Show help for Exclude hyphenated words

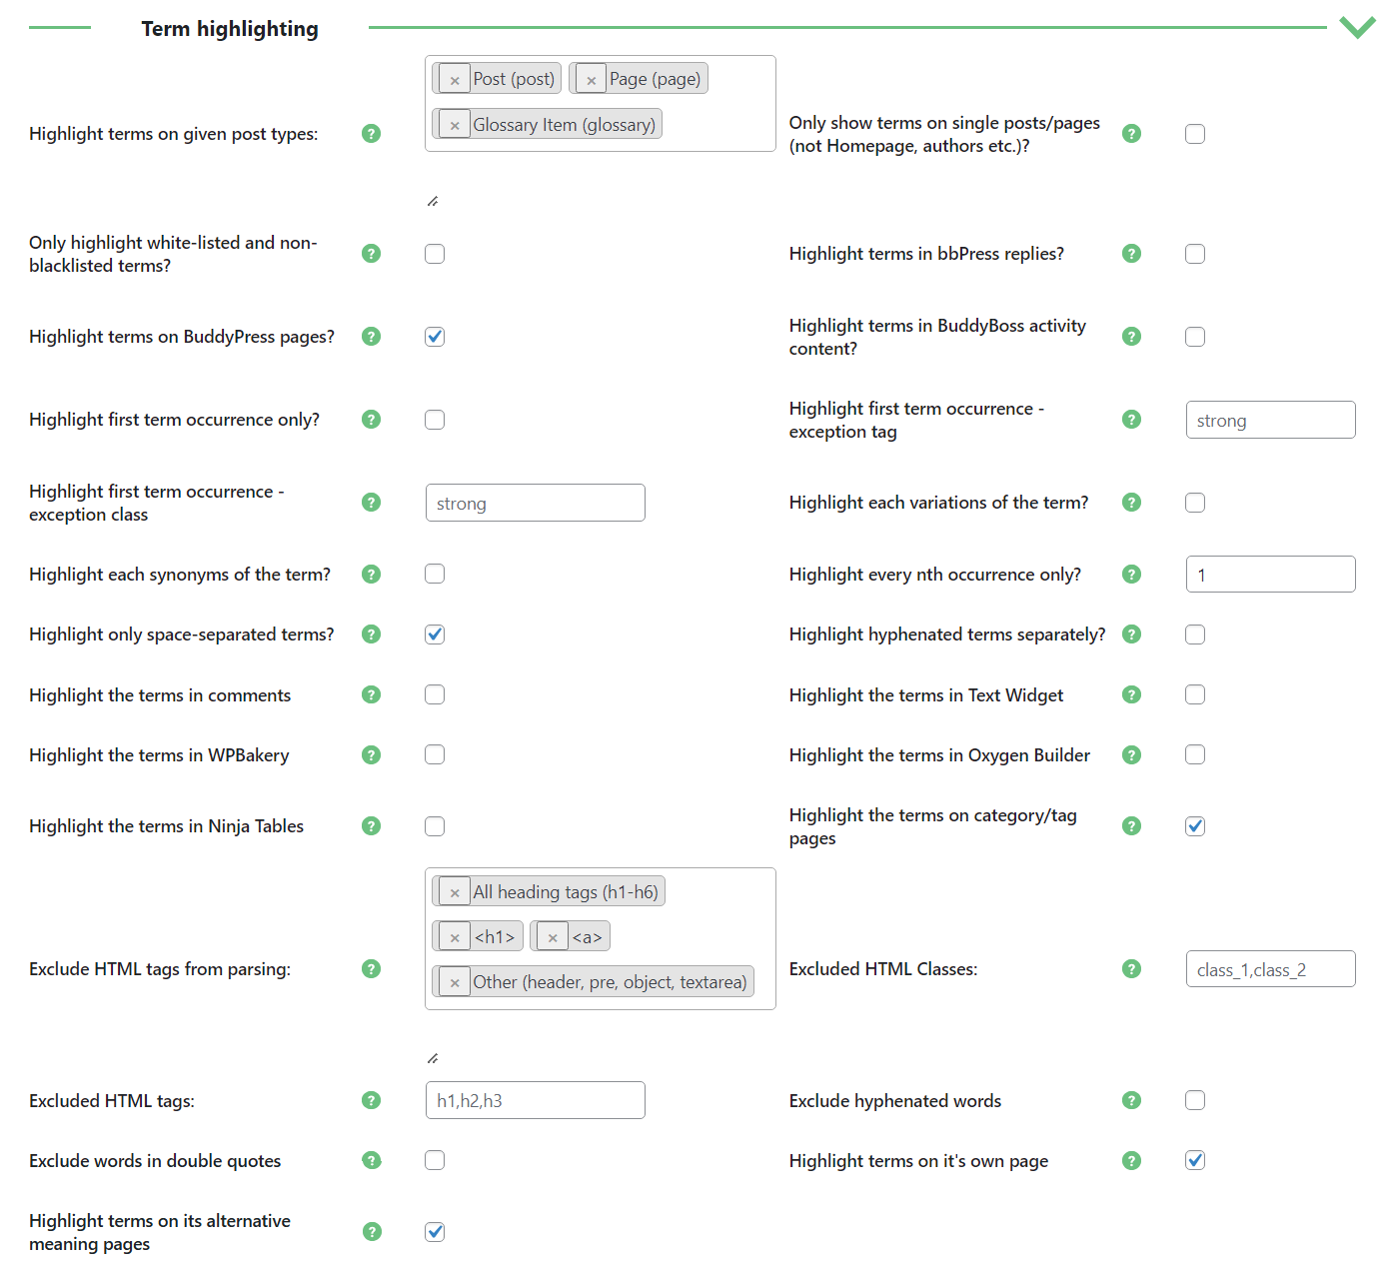1131,1100
